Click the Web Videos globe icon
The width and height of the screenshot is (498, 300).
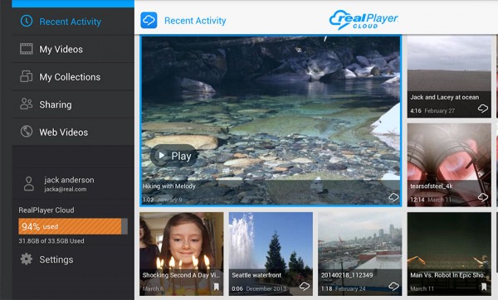[x=27, y=131]
